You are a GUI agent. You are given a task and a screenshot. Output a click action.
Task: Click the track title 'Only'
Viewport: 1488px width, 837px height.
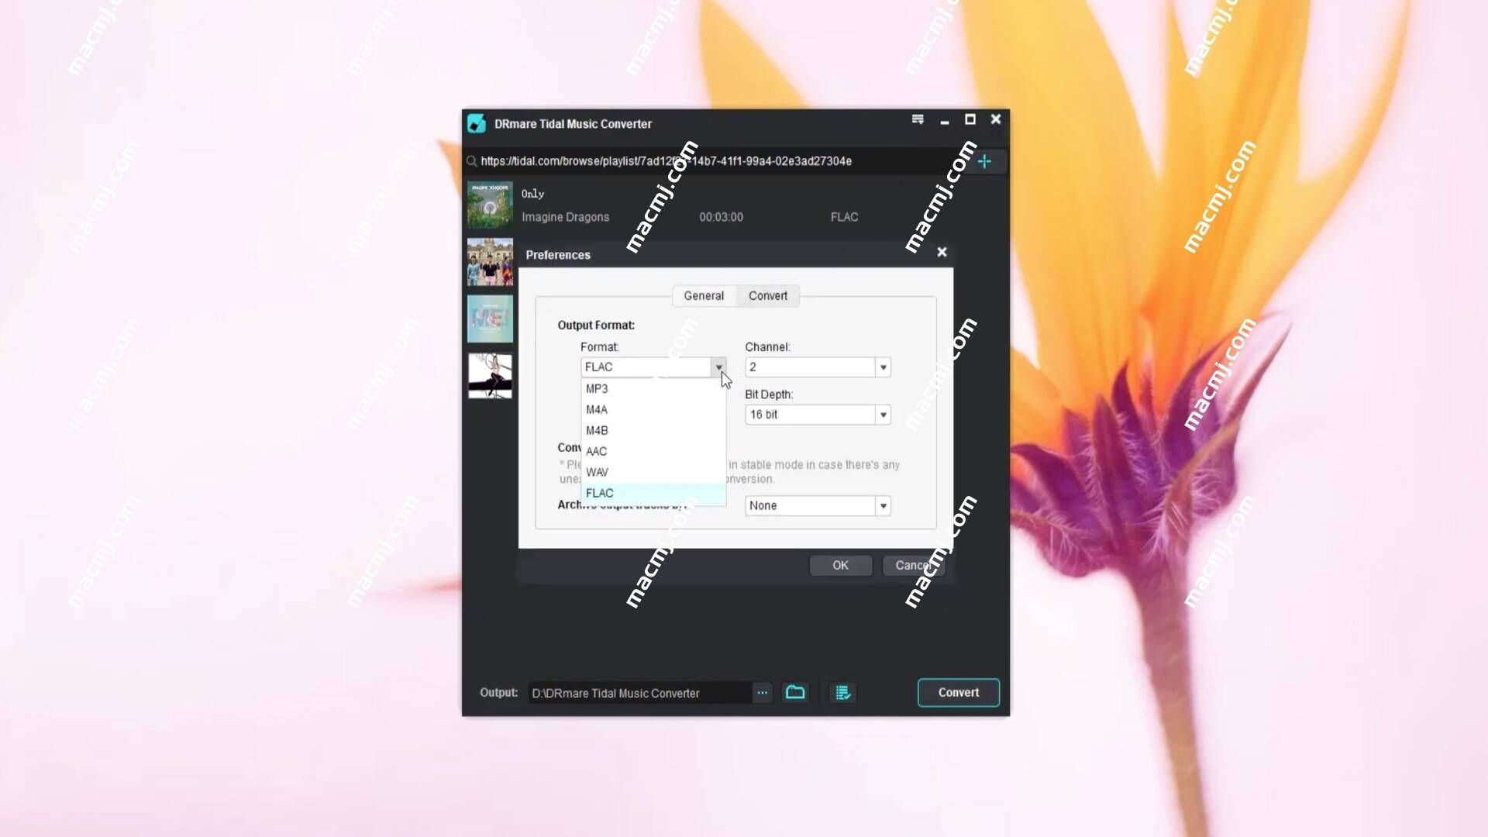click(533, 194)
